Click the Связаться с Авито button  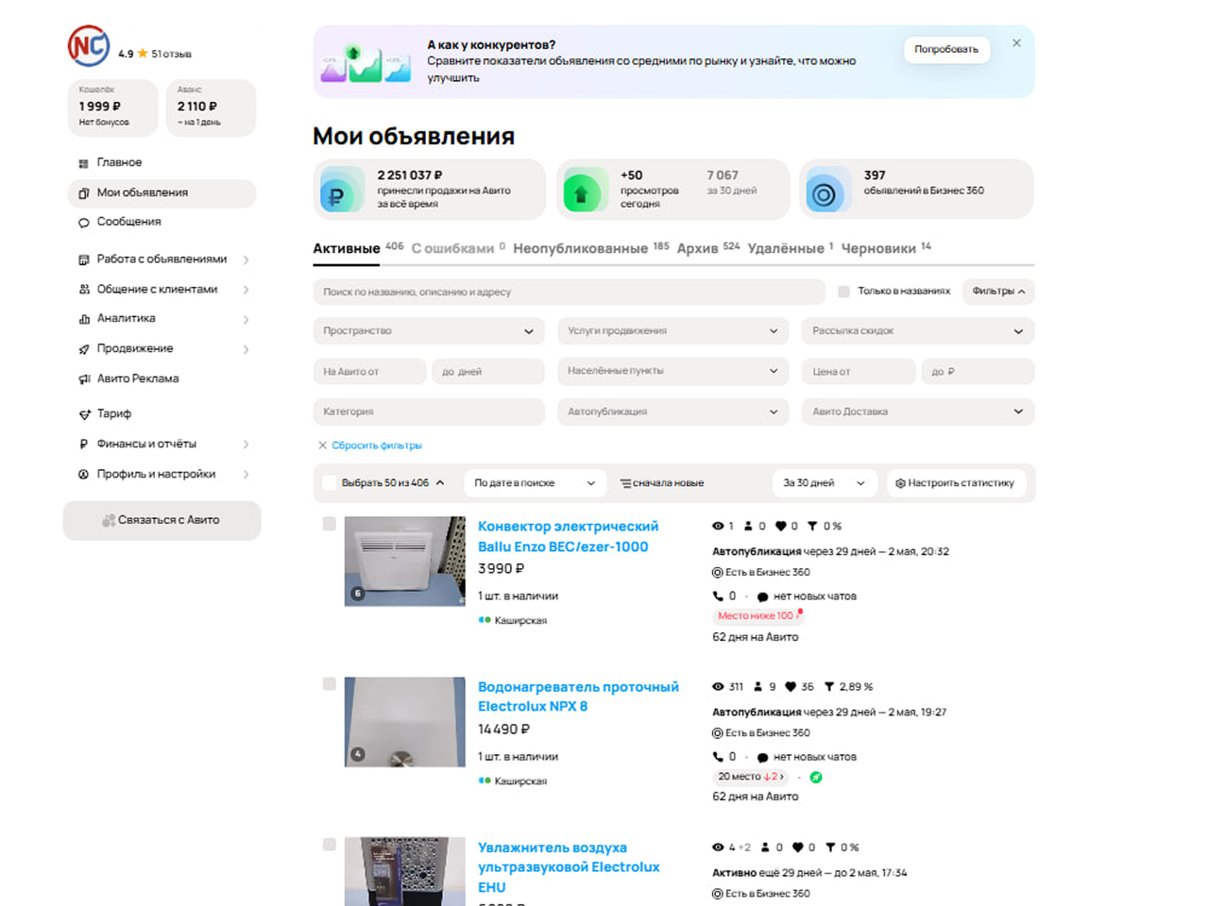[x=162, y=520]
